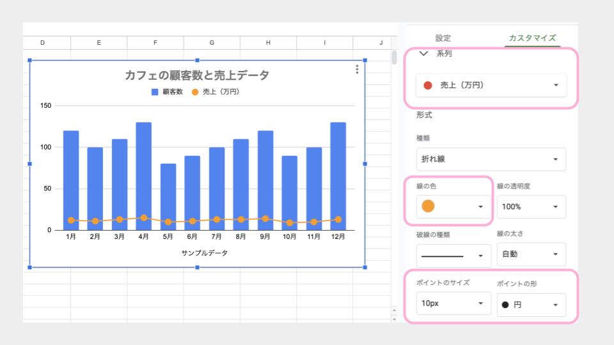This screenshot has height=345, width=614.
Task: Select column header H
Action: coord(268,43)
